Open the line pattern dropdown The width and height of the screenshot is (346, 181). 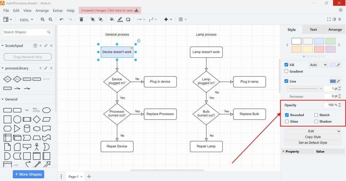pos(305,89)
